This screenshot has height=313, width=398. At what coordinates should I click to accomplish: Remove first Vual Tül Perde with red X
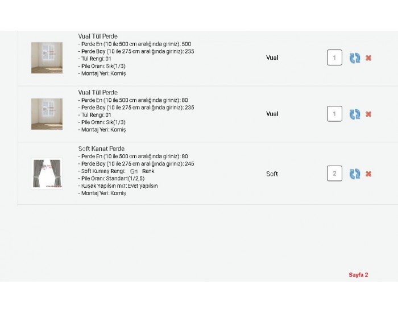[368, 58]
